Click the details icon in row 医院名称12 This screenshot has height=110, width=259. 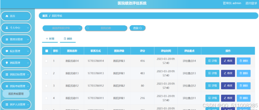[210, 86]
